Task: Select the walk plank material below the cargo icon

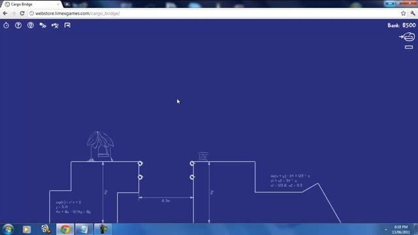Action: click(409, 47)
